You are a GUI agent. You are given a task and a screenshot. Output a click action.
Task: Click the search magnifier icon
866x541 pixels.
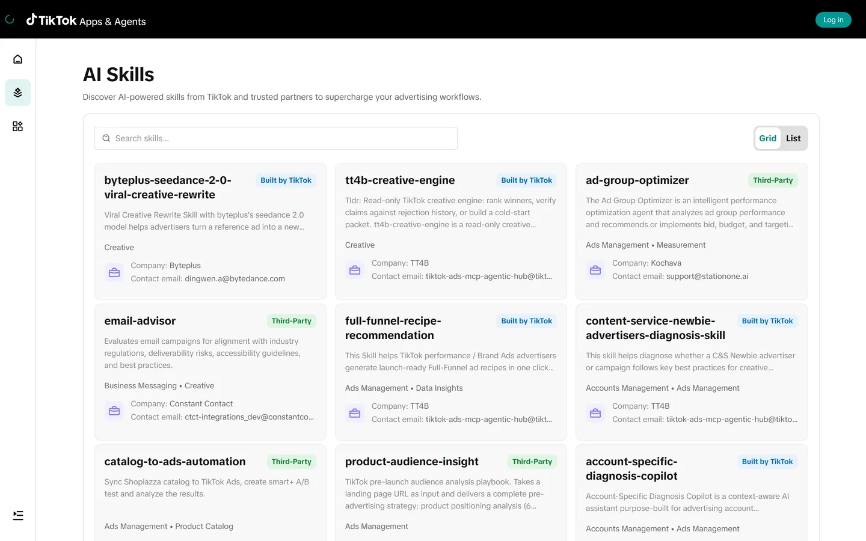[106, 138]
